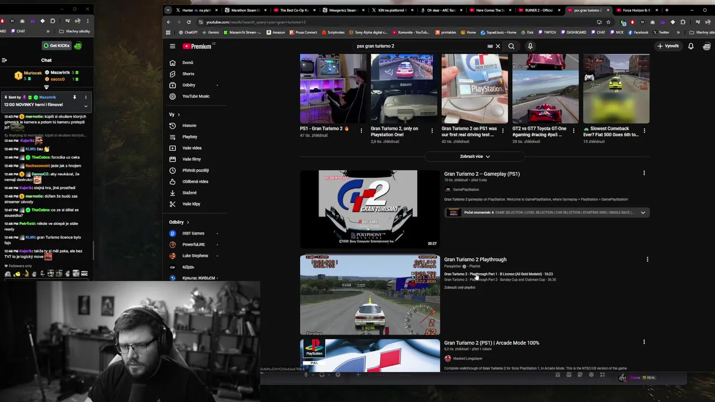This screenshot has height=402, width=715.
Task: Open Oblíbená videa liked videos
Action: pyautogui.click(x=195, y=181)
